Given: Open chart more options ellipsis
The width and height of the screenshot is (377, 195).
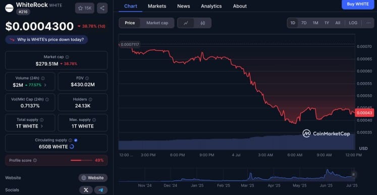Looking at the screenshot, I should point(368,23).
